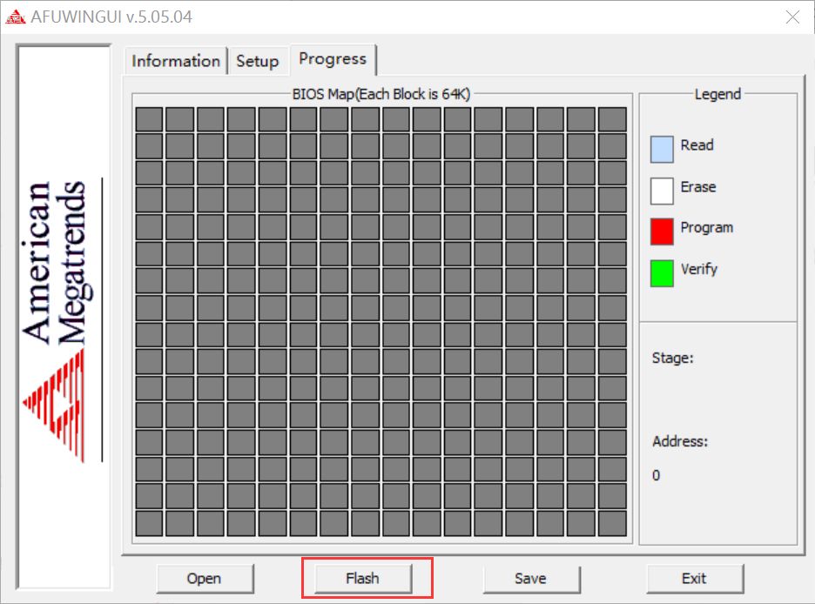Click the red Program legend swatch
The image size is (815, 604).
(662, 232)
